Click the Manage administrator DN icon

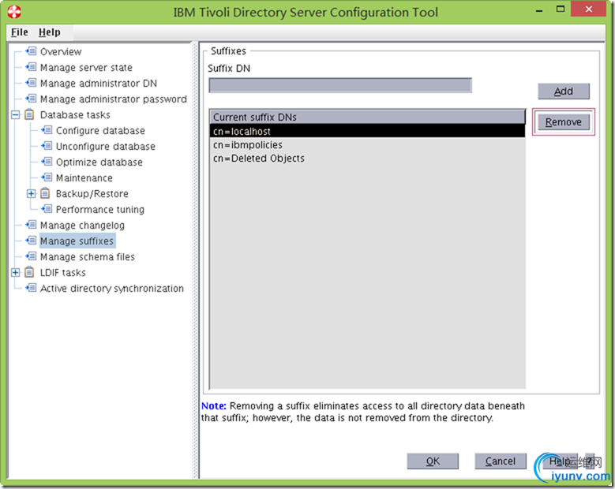[31, 83]
